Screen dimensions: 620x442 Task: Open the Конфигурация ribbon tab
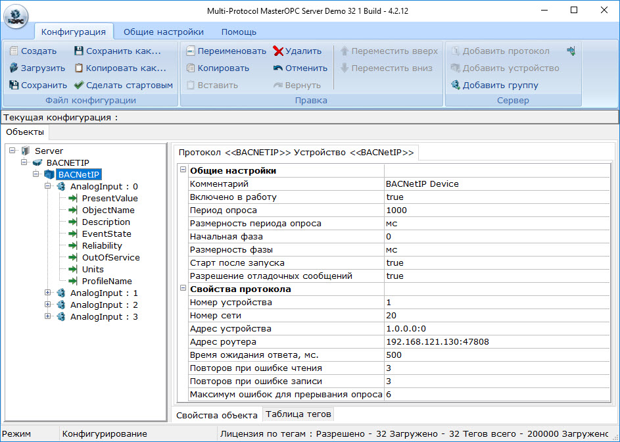pos(74,32)
